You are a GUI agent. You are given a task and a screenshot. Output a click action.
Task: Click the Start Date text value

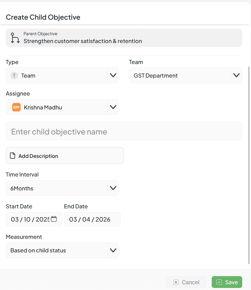tap(30, 219)
